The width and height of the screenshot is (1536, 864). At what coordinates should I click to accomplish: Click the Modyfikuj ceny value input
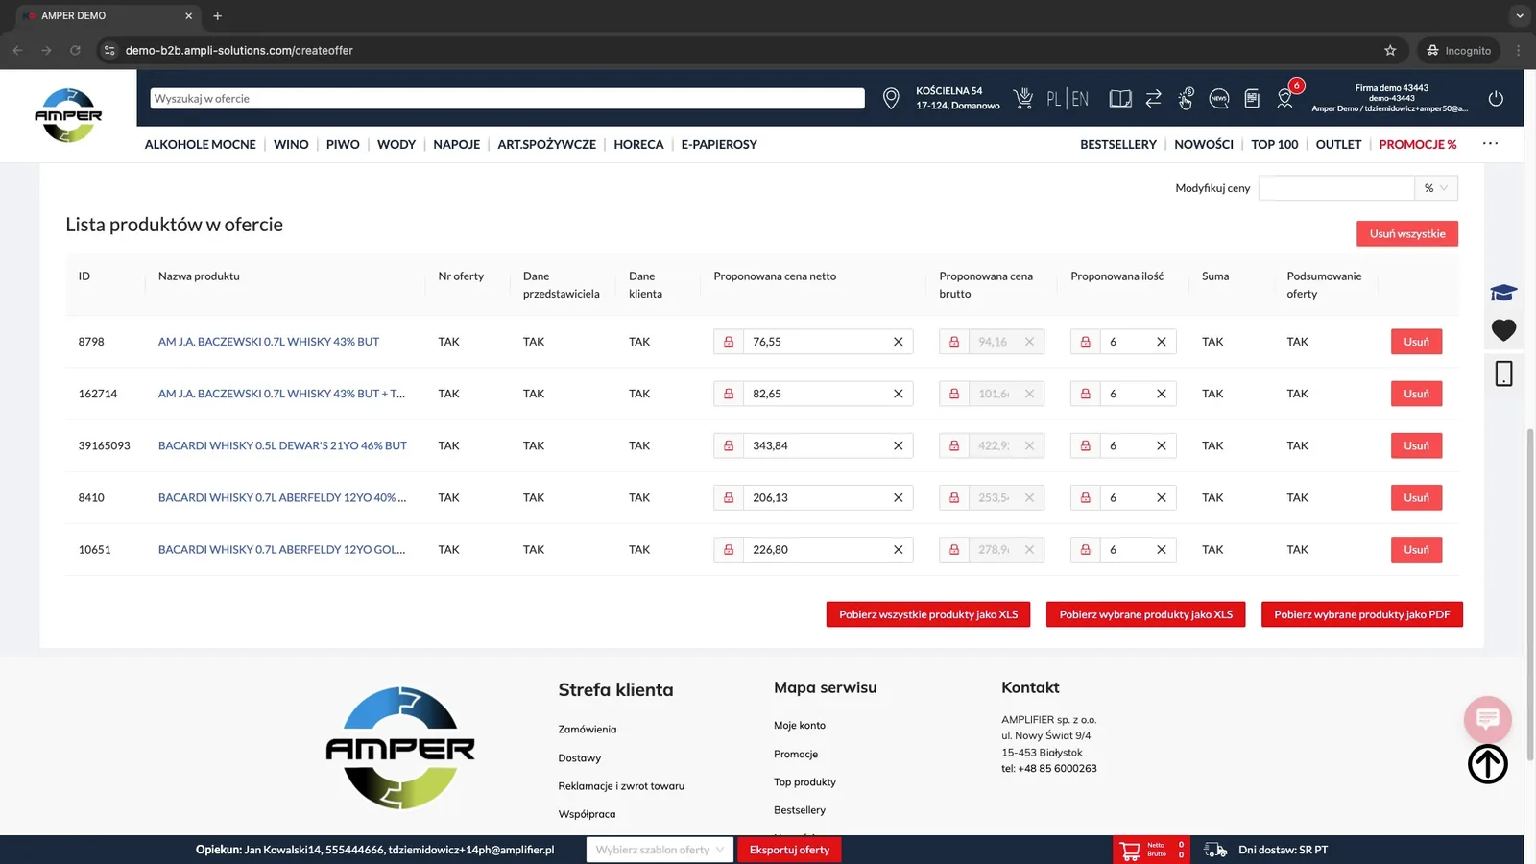click(1336, 188)
